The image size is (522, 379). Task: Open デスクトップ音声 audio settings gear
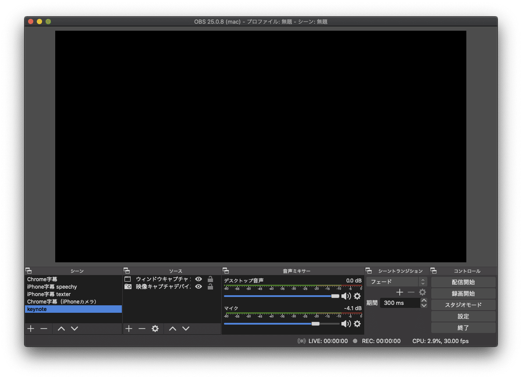(357, 296)
